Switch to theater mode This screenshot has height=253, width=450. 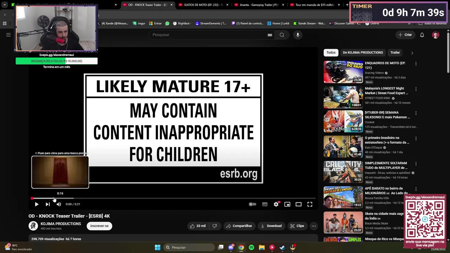[x=298, y=204]
